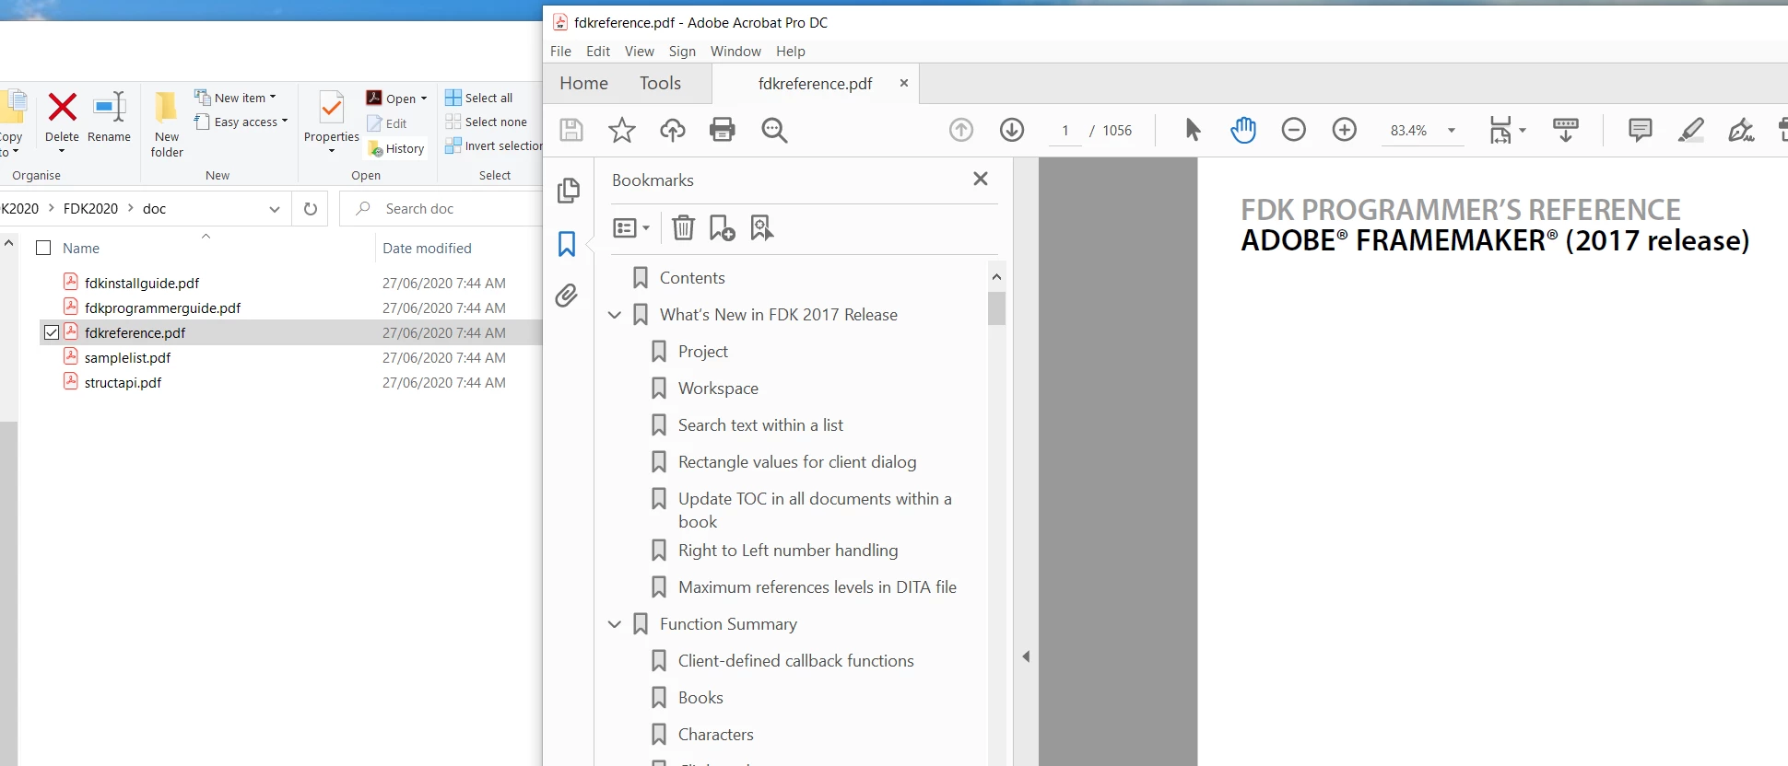Click New folder in Explorer ribbon
1788x766 pixels.
point(167,124)
